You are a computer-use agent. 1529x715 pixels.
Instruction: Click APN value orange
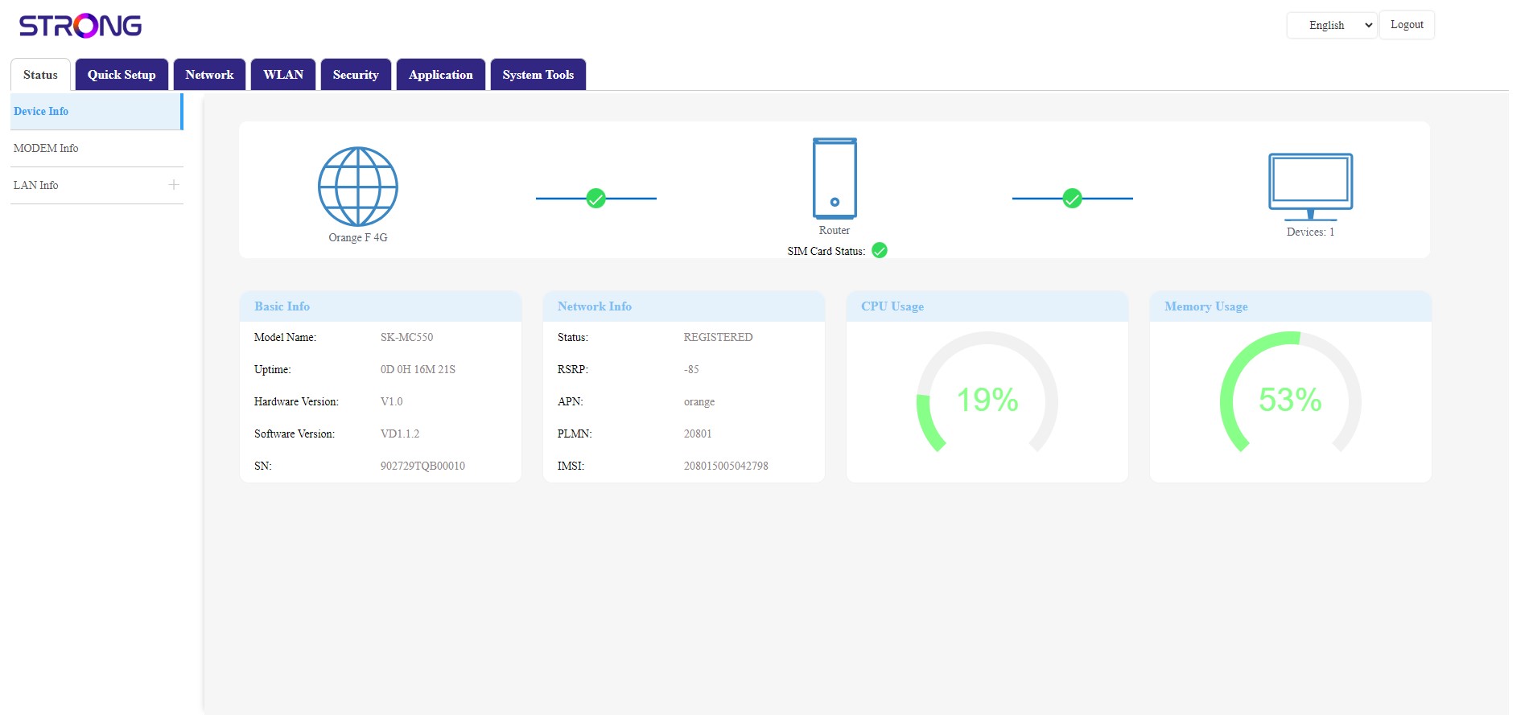coord(699,402)
